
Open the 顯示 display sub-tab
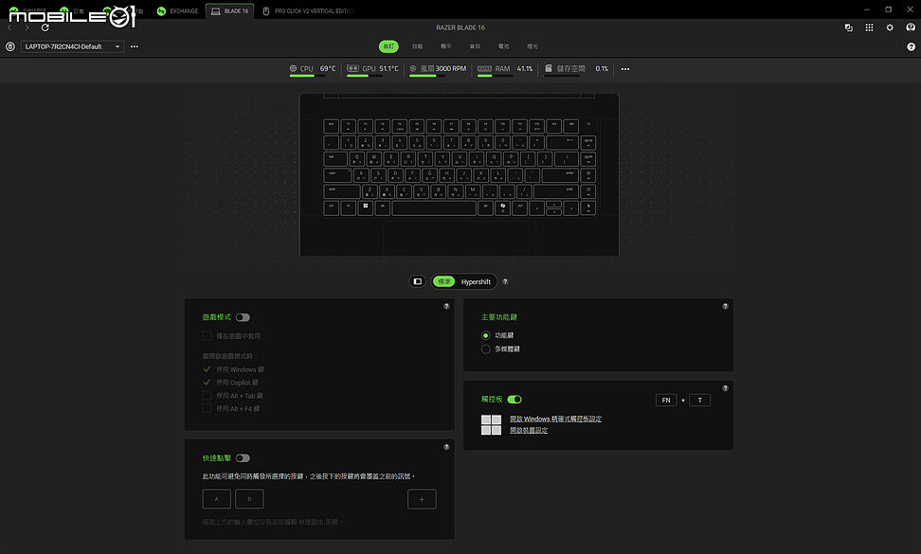[446, 46]
